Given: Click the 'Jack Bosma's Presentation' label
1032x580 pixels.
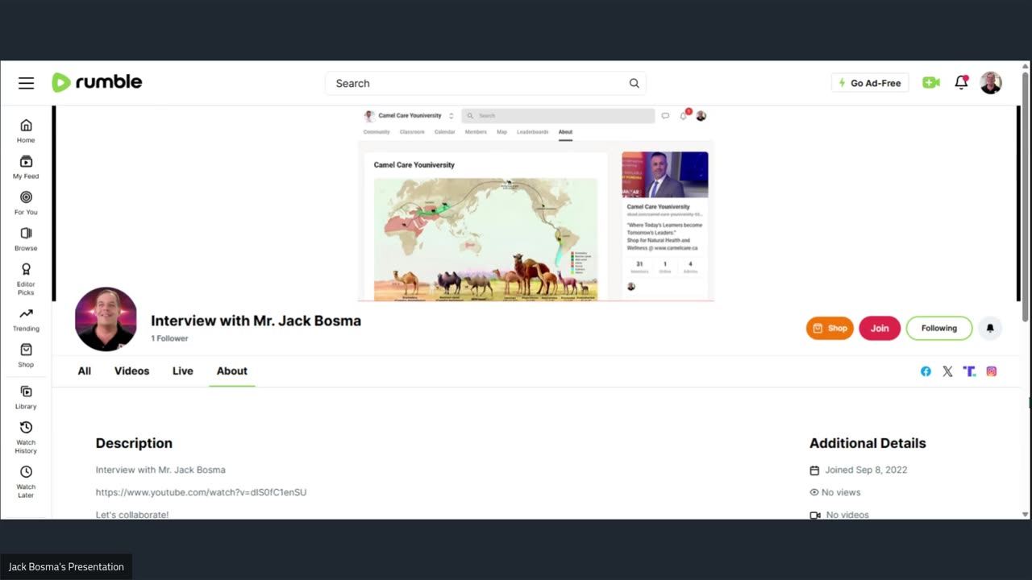Looking at the screenshot, I should click(x=66, y=566).
